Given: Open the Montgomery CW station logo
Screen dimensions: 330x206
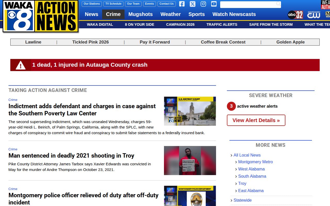Looking at the screenshot, I should [x=314, y=15].
